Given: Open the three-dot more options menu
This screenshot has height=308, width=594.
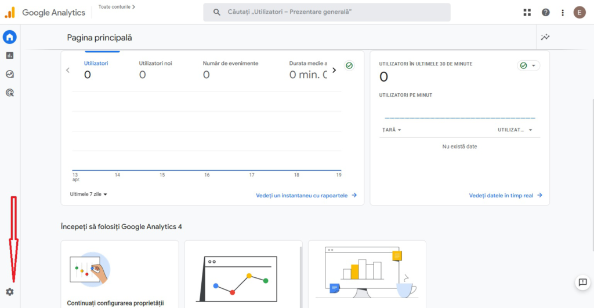Looking at the screenshot, I should 563,13.
